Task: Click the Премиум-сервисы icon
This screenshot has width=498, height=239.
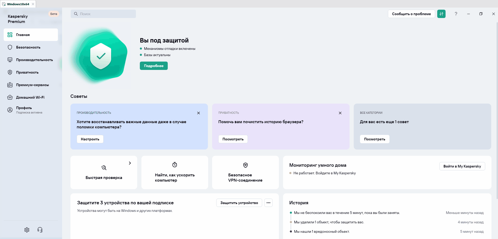Action: [x=10, y=85]
